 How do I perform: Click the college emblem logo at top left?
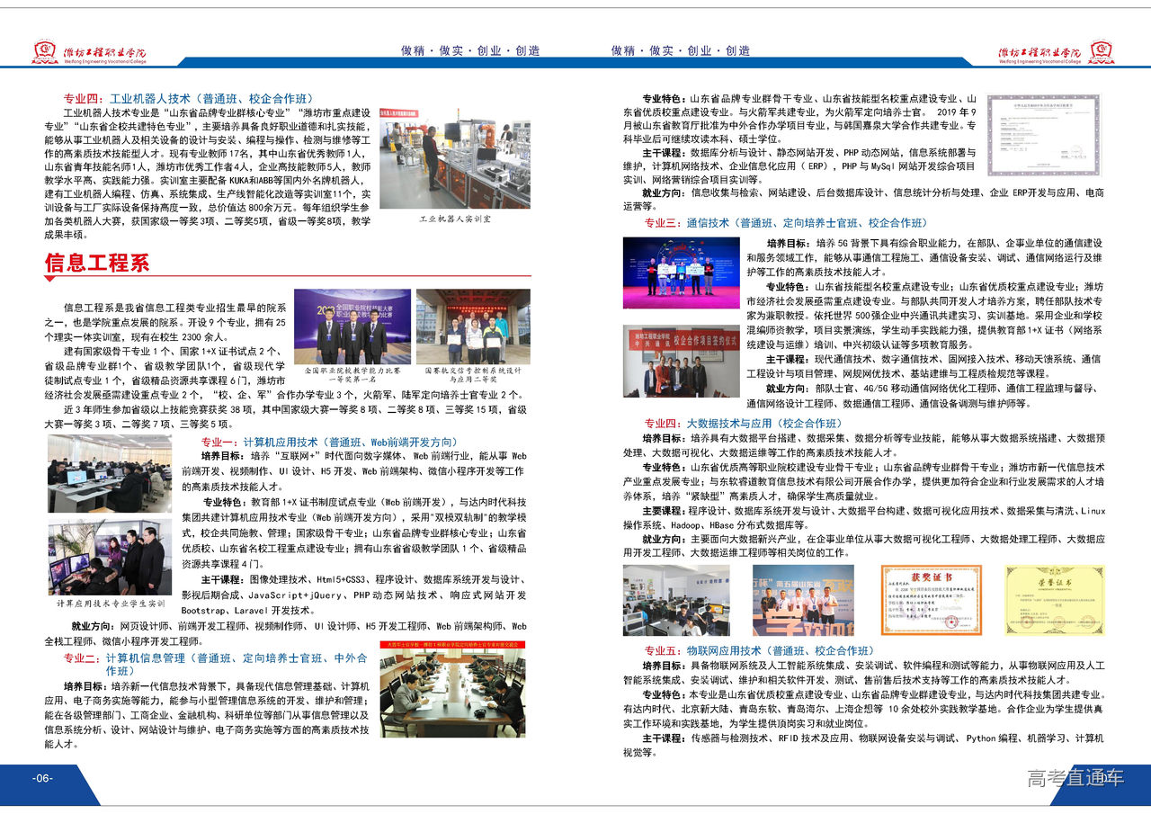click(45, 52)
